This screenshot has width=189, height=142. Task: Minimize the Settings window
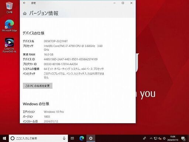[114, 3]
